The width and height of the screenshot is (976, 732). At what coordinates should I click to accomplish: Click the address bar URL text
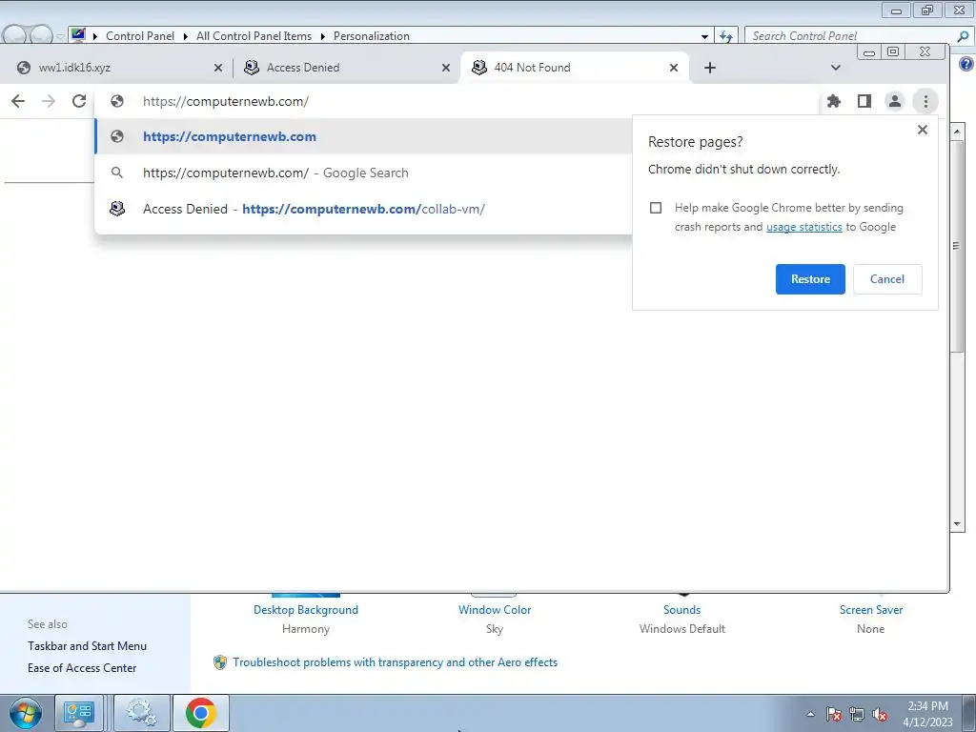pos(226,101)
